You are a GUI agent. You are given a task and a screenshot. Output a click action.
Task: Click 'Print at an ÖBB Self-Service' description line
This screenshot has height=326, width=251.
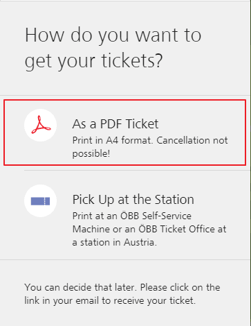(x=132, y=216)
